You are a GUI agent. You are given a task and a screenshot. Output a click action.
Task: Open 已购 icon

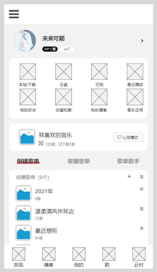(99, 71)
